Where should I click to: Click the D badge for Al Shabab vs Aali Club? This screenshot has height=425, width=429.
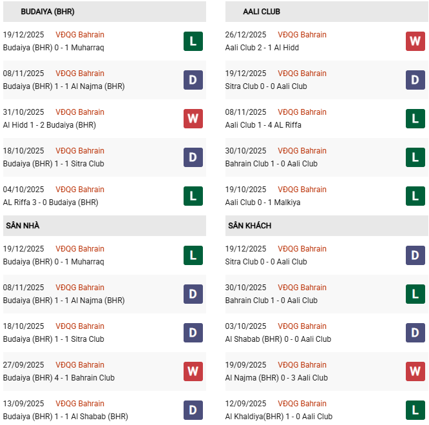point(415,333)
